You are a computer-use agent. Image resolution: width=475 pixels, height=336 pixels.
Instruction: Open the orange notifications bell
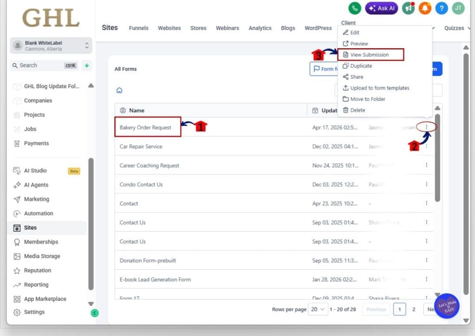pos(425,8)
